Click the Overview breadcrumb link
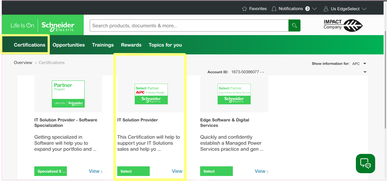Image resolution: width=387 pixels, height=181 pixels. click(x=23, y=63)
